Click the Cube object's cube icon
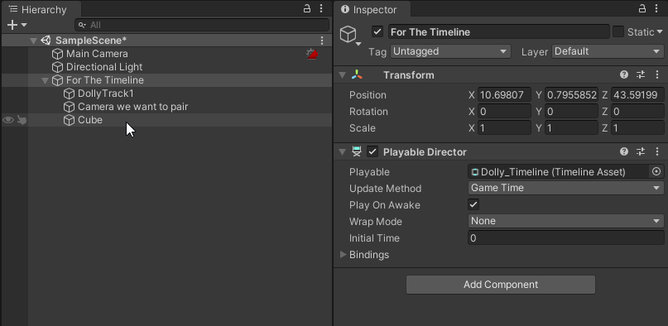The height and width of the screenshot is (326, 668). (69, 120)
